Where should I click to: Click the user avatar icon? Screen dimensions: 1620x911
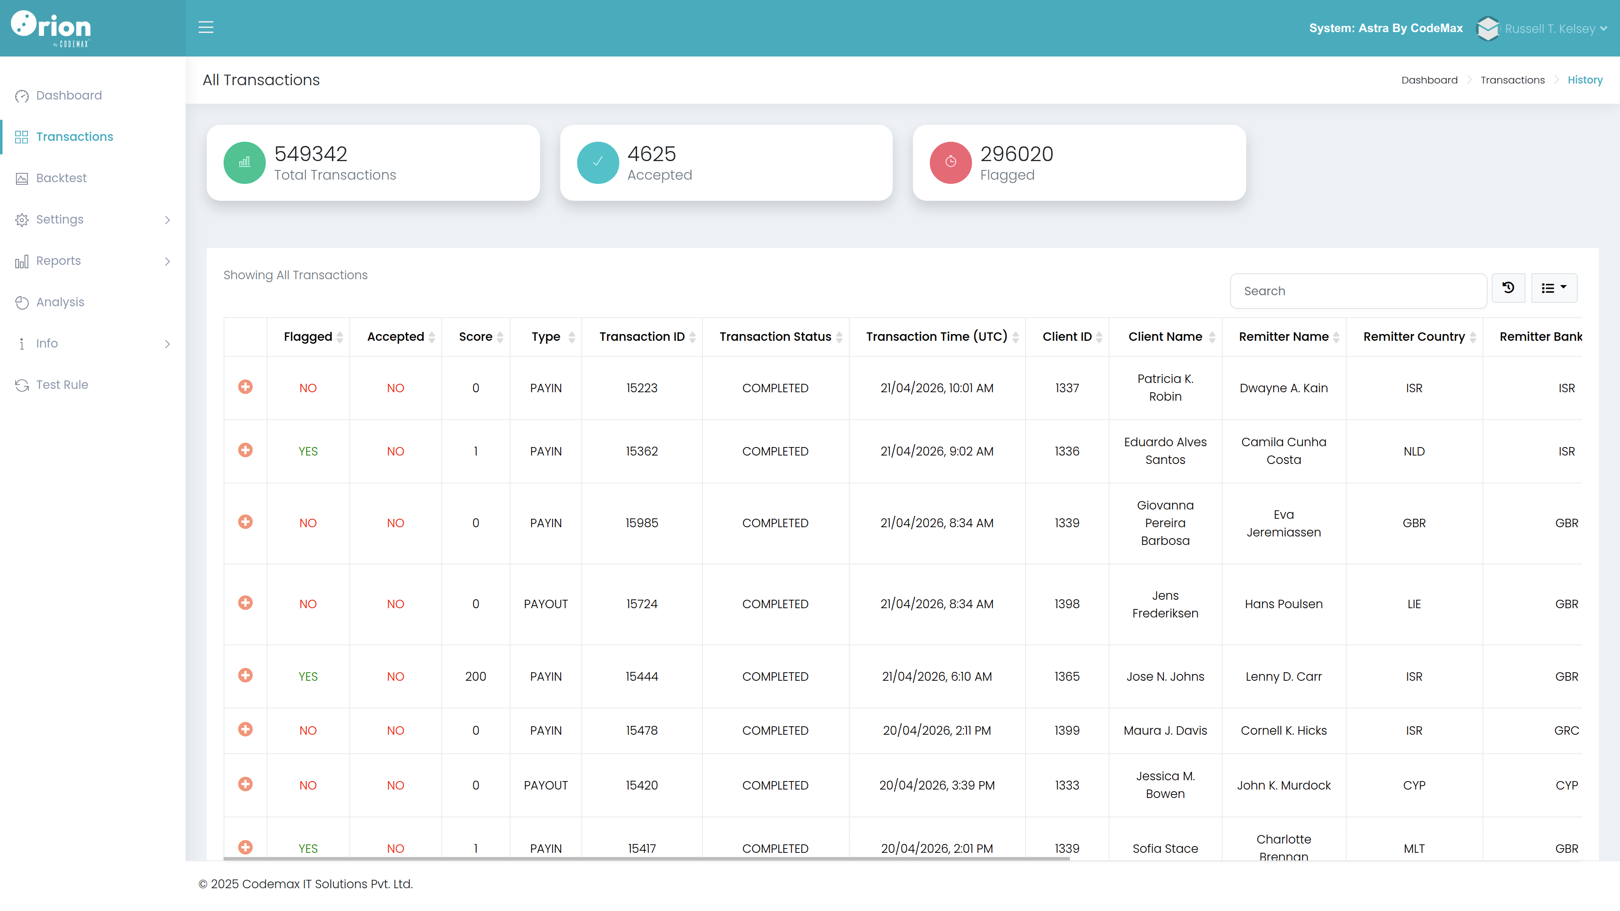pyautogui.click(x=1488, y=28)
